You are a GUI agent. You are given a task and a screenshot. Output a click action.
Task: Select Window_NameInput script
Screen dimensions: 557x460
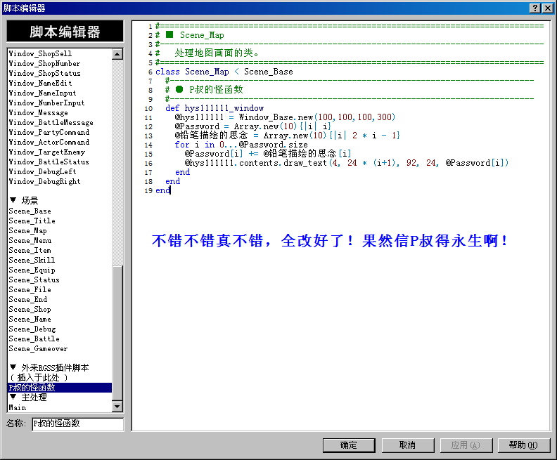42,93
